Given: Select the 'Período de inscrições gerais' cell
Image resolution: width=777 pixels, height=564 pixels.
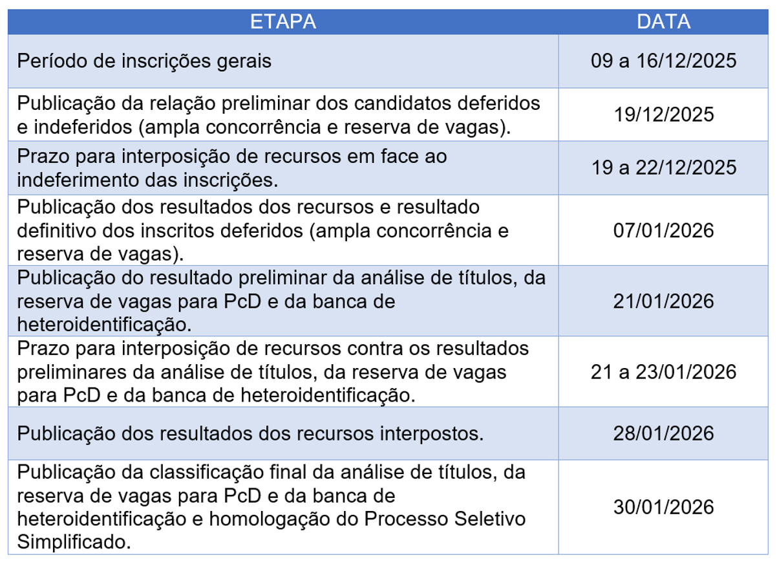Looking at the screenshot, I should 144,61.
